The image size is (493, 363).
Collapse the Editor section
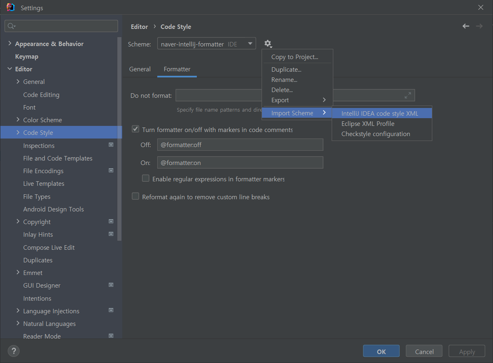pos(10,69)
